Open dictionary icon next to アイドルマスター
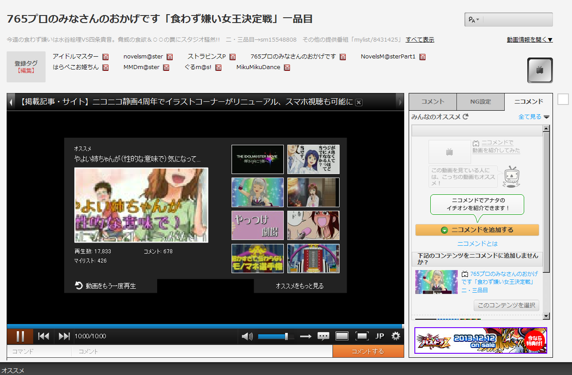Screen dimensions: 572x375 tap(105, 57)
